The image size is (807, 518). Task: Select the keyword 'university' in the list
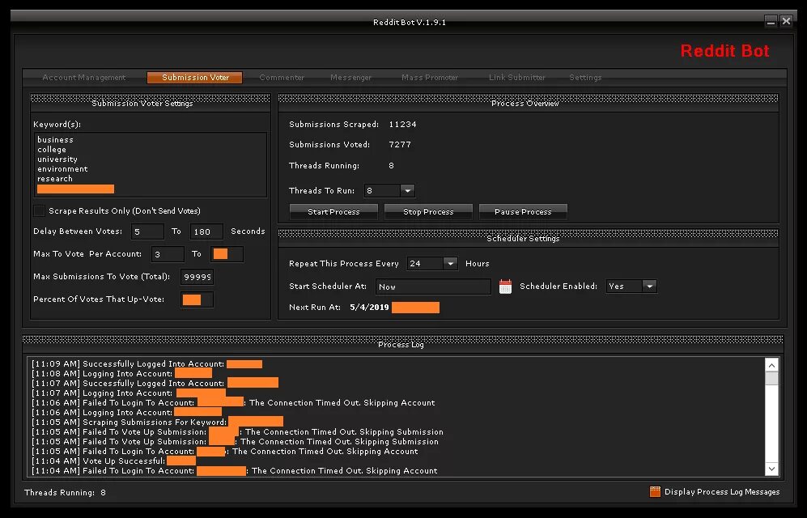pos(57,159)
